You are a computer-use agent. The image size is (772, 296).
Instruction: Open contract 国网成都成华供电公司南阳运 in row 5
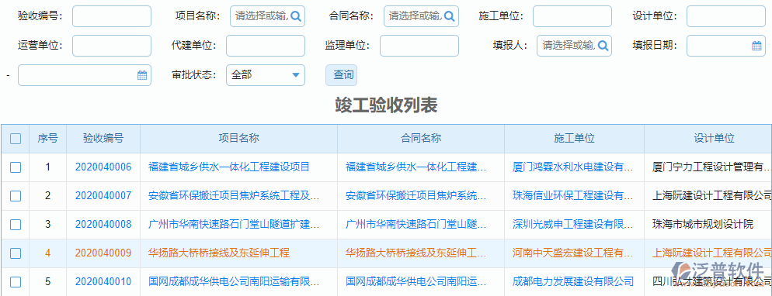416,282
